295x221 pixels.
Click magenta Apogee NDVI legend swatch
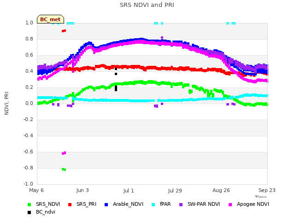(230, 204)
